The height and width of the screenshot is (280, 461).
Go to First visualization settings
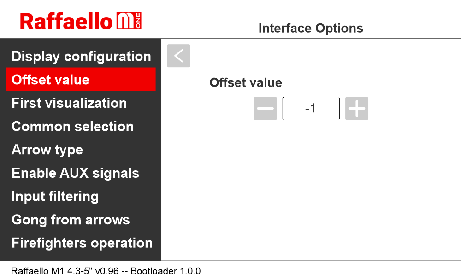tap(69, 103)
